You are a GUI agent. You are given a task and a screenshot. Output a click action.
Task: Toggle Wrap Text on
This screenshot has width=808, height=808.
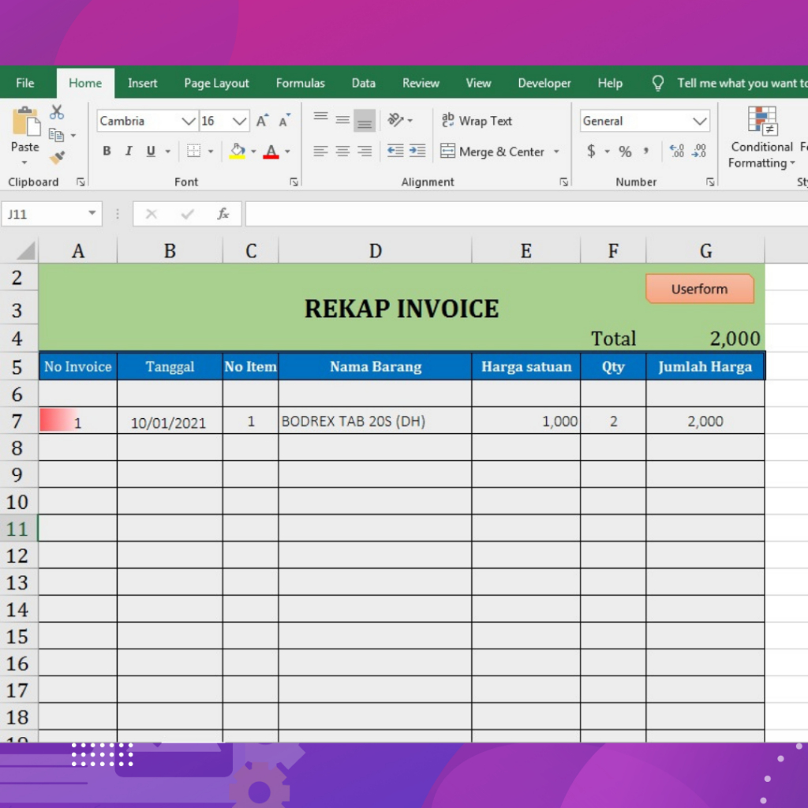(x=477, y=121)
